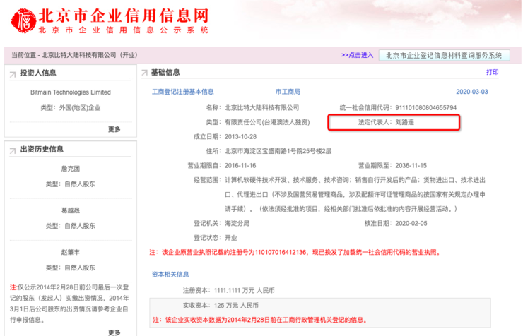523x336 pixels.
Task: Click company name 北京比特大陆科技有限公司 in 名称 row
Action: (261, 107)
